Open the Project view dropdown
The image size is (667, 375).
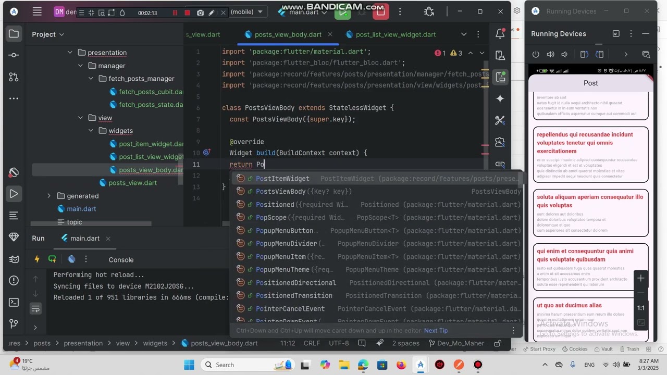pos(48,34)
